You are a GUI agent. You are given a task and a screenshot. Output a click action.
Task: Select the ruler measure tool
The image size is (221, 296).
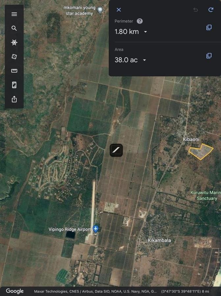(14, 71)
